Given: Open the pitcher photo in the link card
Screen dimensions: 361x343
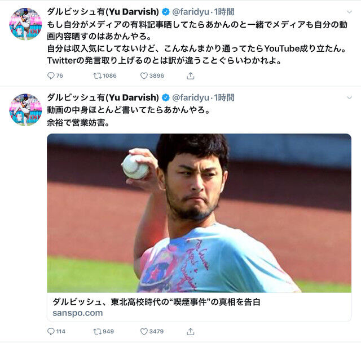Looking at the screenshot, I should pyautogui.click(x=199, y=213).
